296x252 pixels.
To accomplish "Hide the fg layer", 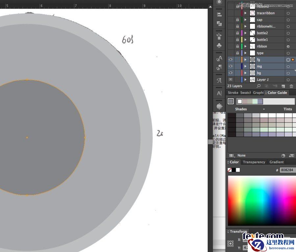I will tap(231, 59).
